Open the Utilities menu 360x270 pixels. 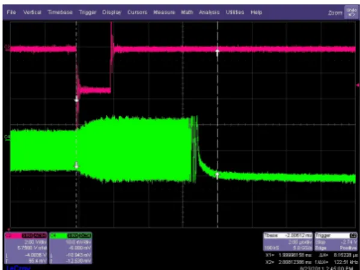pos(234,12)
